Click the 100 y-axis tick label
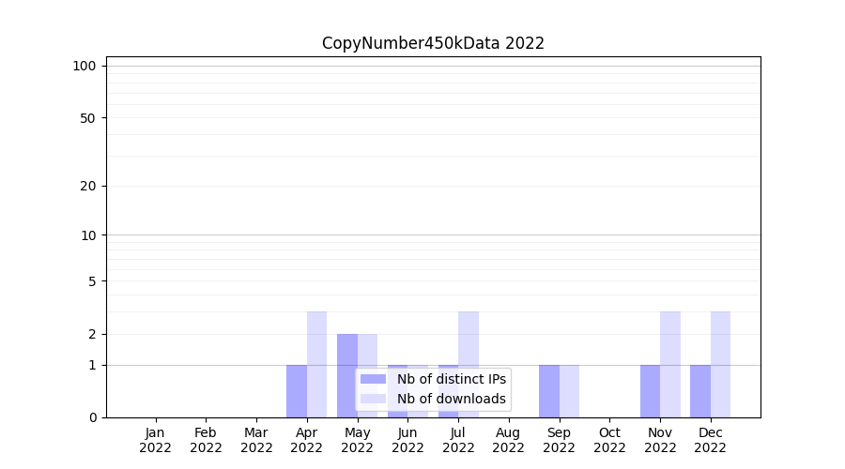 click(x=84, y=66)
